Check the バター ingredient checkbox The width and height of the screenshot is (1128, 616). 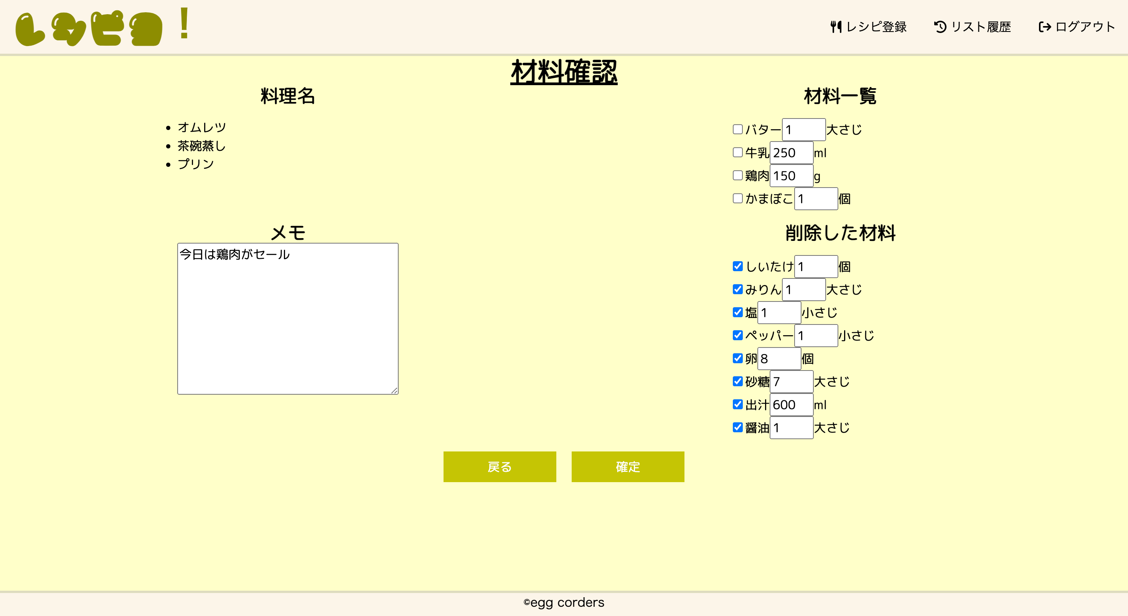click(x=738, y=129)
